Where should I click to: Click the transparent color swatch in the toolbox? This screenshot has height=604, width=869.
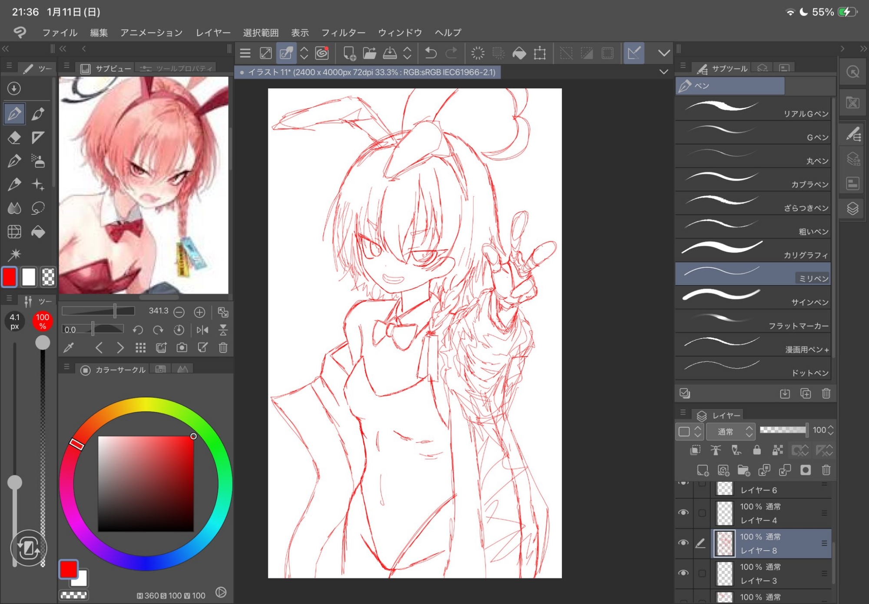(x=48, y=277)
